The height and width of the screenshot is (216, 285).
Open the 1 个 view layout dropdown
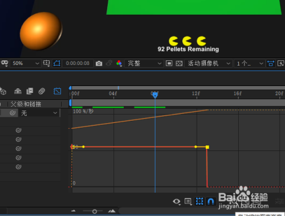(x=250, y=63)
